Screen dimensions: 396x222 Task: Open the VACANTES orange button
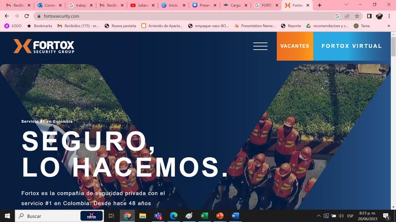pyautogui.click(x=295, y=46)
